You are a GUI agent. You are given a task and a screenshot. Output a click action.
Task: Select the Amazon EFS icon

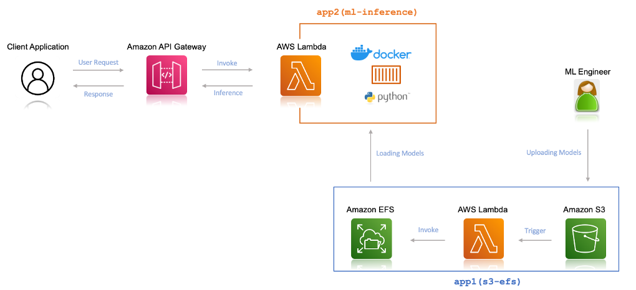(x=371, y=238)
